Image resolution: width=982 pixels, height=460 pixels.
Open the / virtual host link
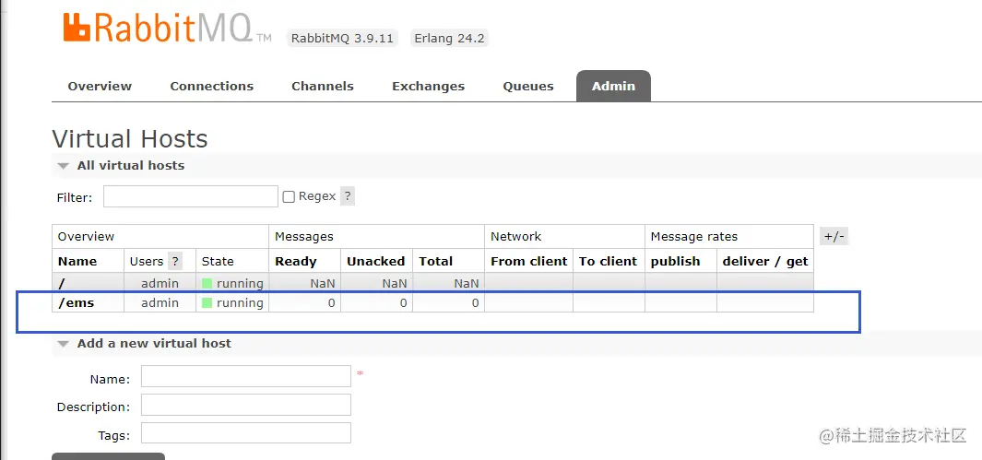[x=62, y=284]
